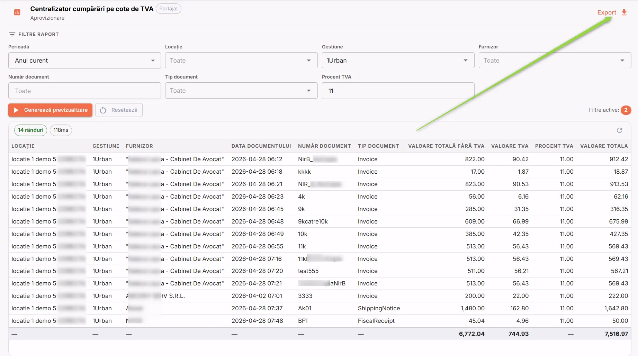Click total VAT value 744.93

point(519,334)
